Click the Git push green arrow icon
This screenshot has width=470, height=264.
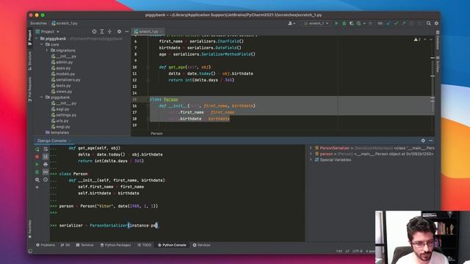404,23
